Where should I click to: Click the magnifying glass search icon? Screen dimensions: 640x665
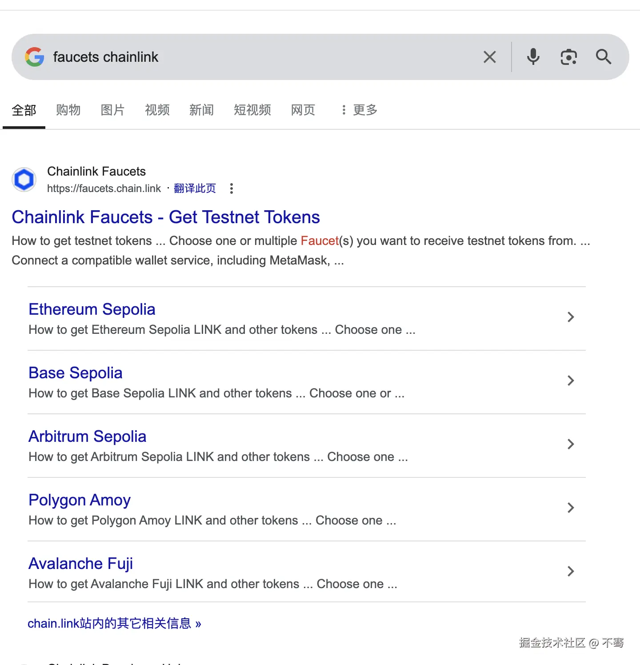point(603,57)
